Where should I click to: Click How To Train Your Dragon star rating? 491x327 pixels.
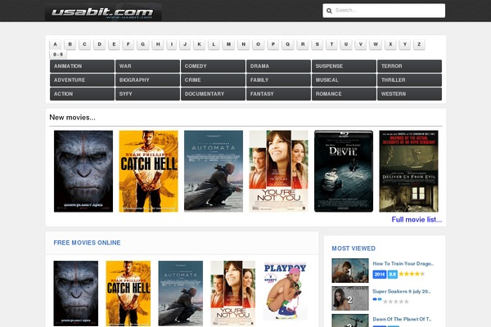412,274
